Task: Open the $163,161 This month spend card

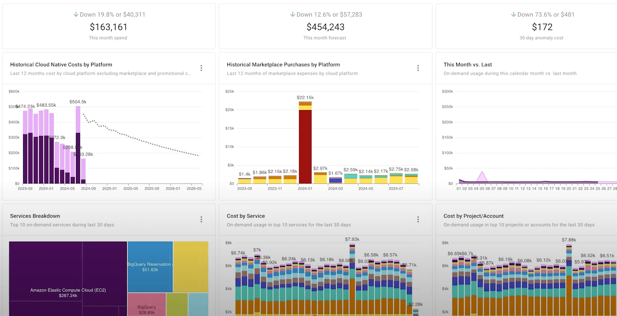Action: (109, 26)
